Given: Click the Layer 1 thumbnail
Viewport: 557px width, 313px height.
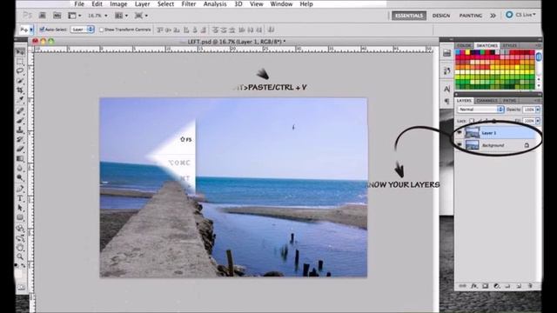Looking at the screenshot, I should [x=472, y=132].
